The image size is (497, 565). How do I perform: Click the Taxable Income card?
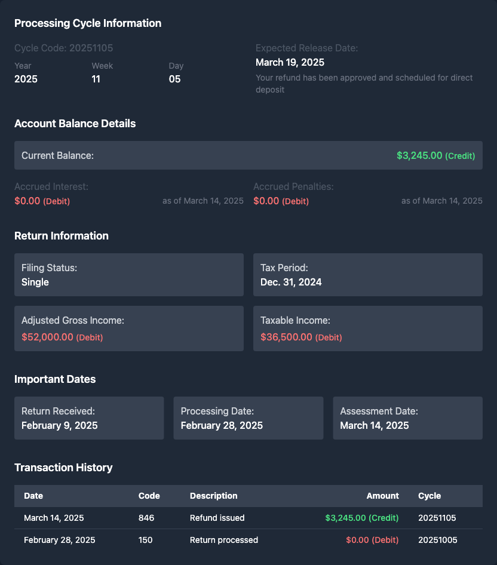368,328
